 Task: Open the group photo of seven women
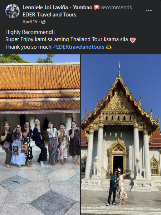40,135
